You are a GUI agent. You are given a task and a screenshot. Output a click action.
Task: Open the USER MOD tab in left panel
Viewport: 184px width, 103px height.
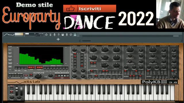(x=10, y=66)
